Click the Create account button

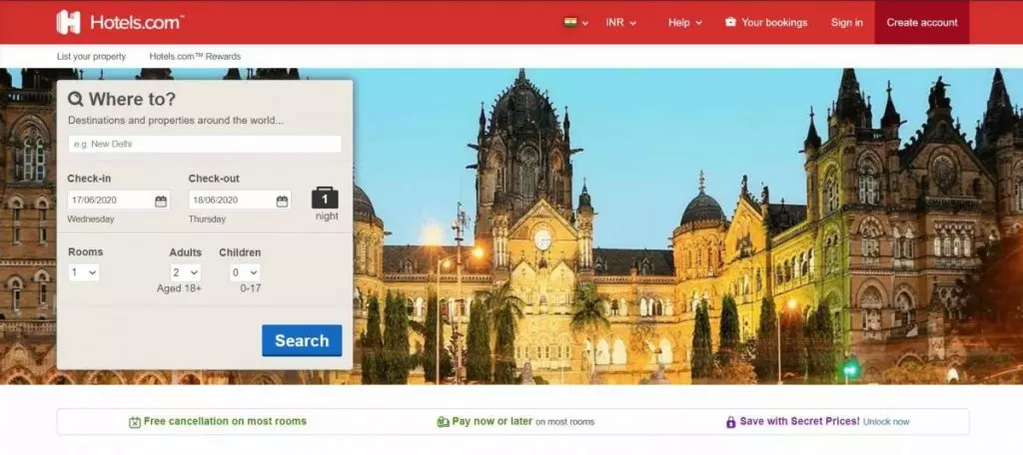[x=922, y=22]
